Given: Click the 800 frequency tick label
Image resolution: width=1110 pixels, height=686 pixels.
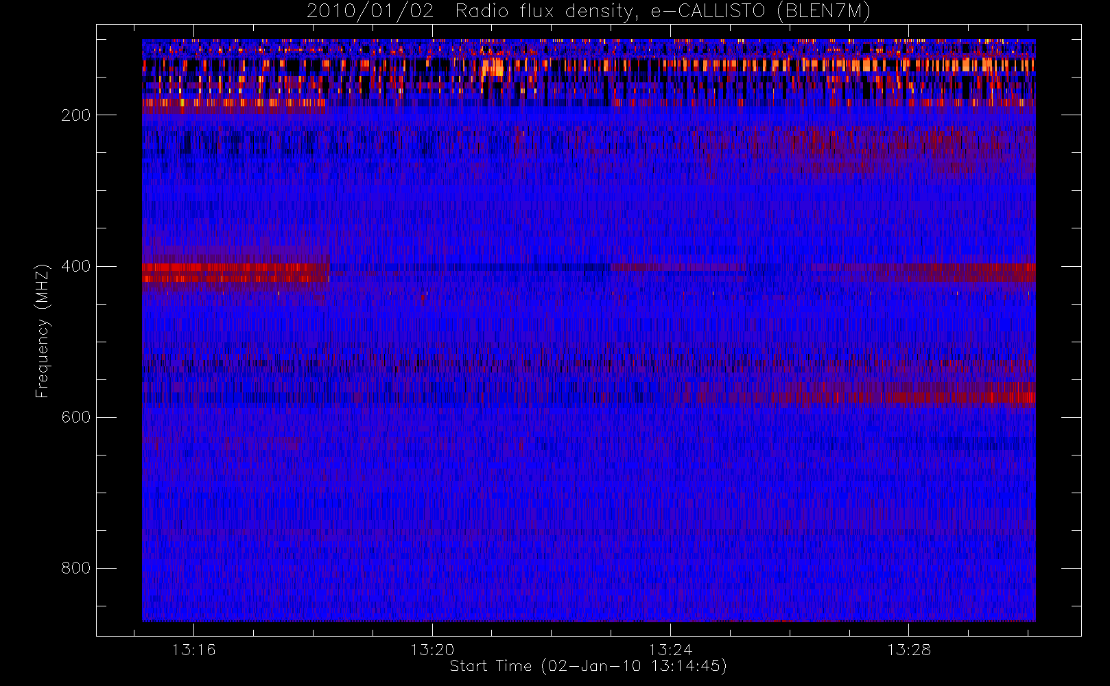Looking at the screenshot, I should [x=75, y=568].
